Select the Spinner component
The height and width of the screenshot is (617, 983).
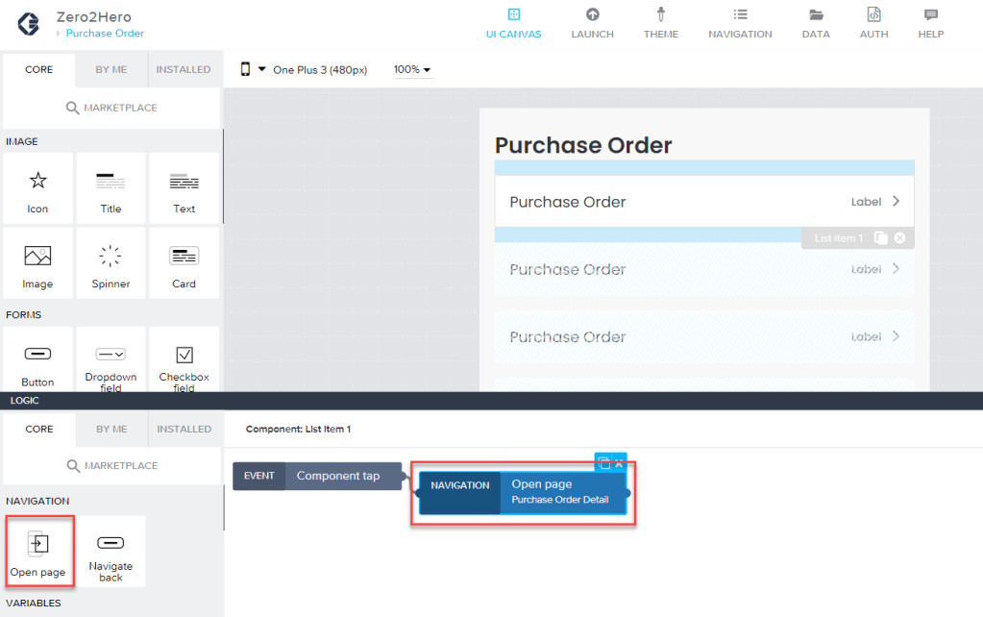click(x=111, y=264)
